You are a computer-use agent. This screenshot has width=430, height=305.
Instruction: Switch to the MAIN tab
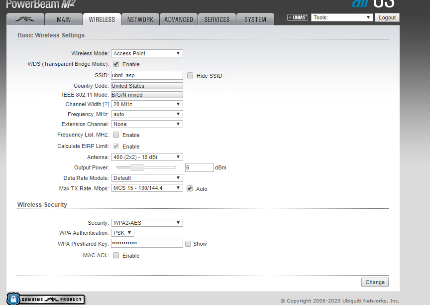pyautogui.click(x=64, y=19)
